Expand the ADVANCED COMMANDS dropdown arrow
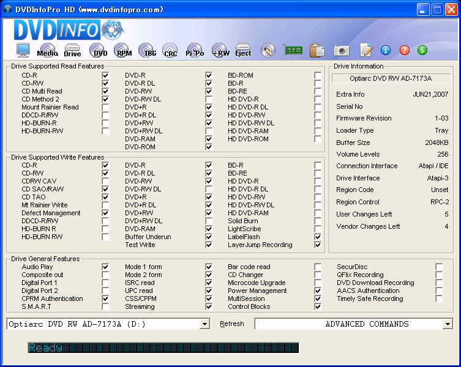Screen dimensions: 461x367 point(447,324)
